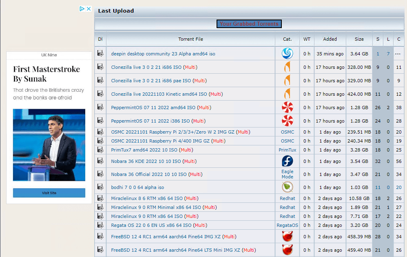This screenshot has height=257, width=407.
Task: Download icon for Clonezilla i686 pae ISO
Action: pyautogui.click(x=100, y=80)
